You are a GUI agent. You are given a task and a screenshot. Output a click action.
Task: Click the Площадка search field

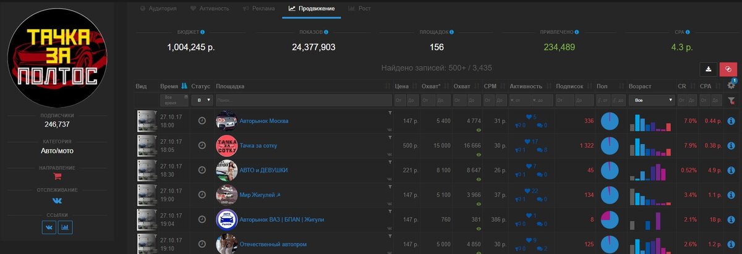303,99
